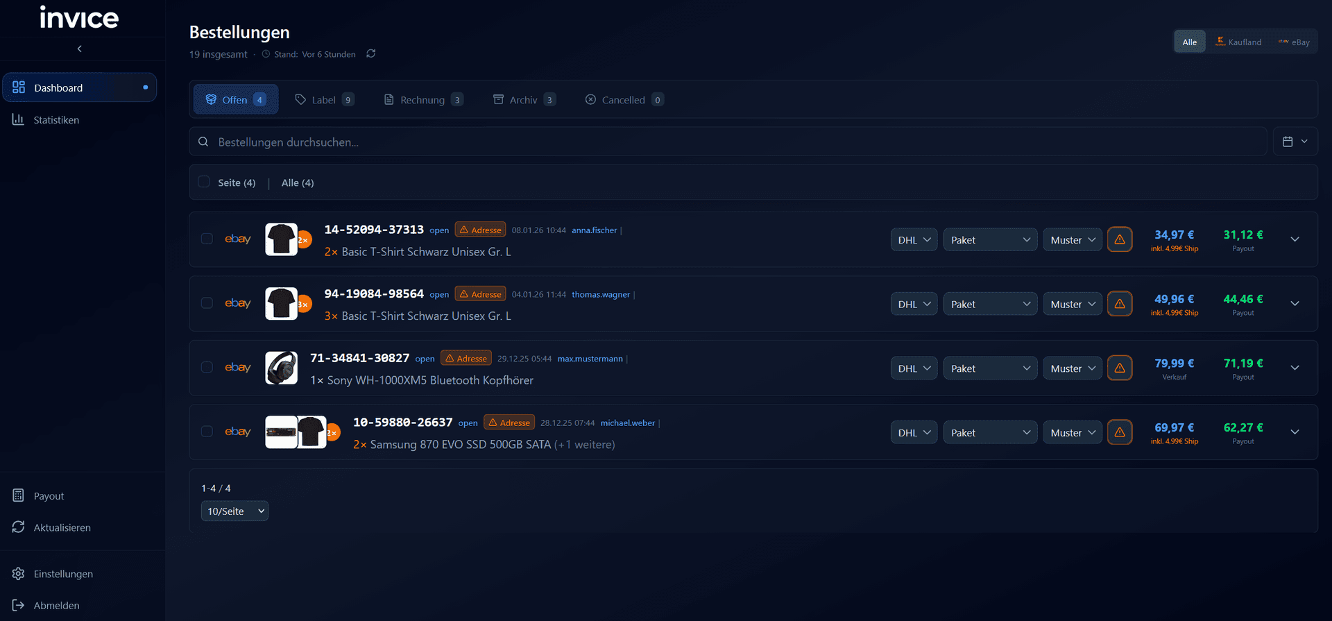
Task: Click the Bestellungen durchsuchen search field
Action: click(x=728, y=142)
